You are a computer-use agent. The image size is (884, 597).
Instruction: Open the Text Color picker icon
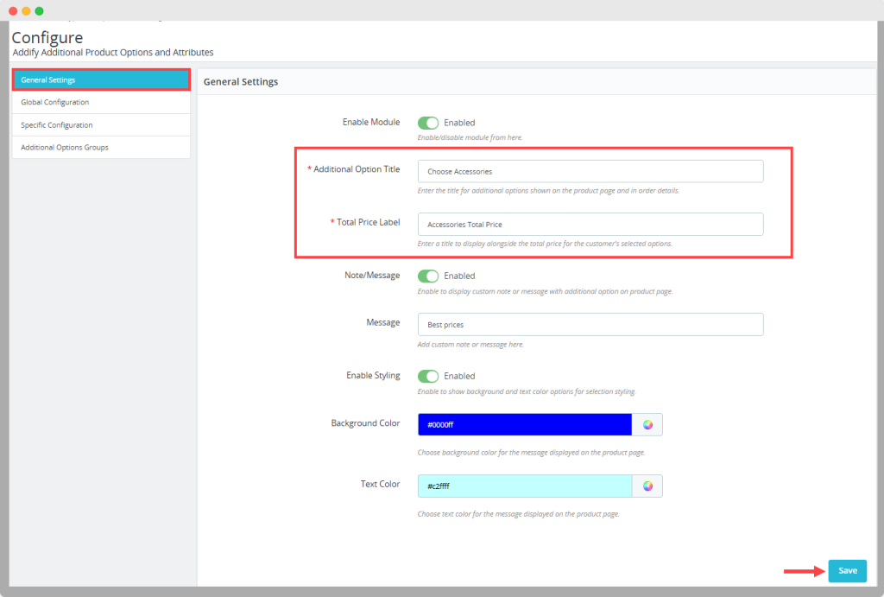click(647, 486)
